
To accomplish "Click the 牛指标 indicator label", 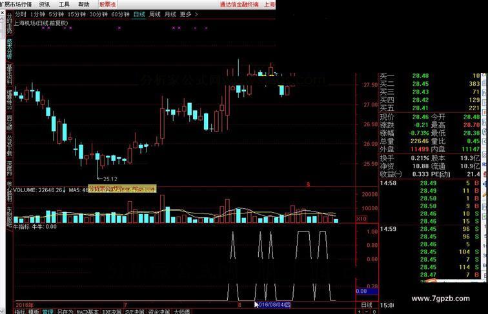I will tap(21, 227).
